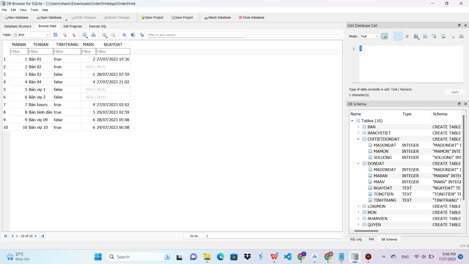Viewport: 469px width, 264px height.
Task: Click New Database in the toolbar
Action: point(16,17)
